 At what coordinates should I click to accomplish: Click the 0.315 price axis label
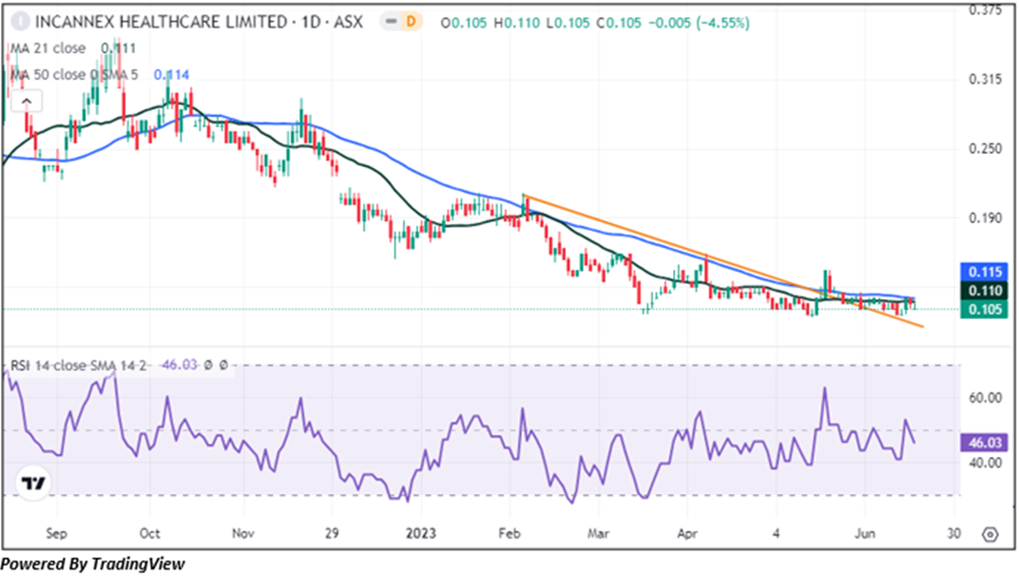pos(986,79)
